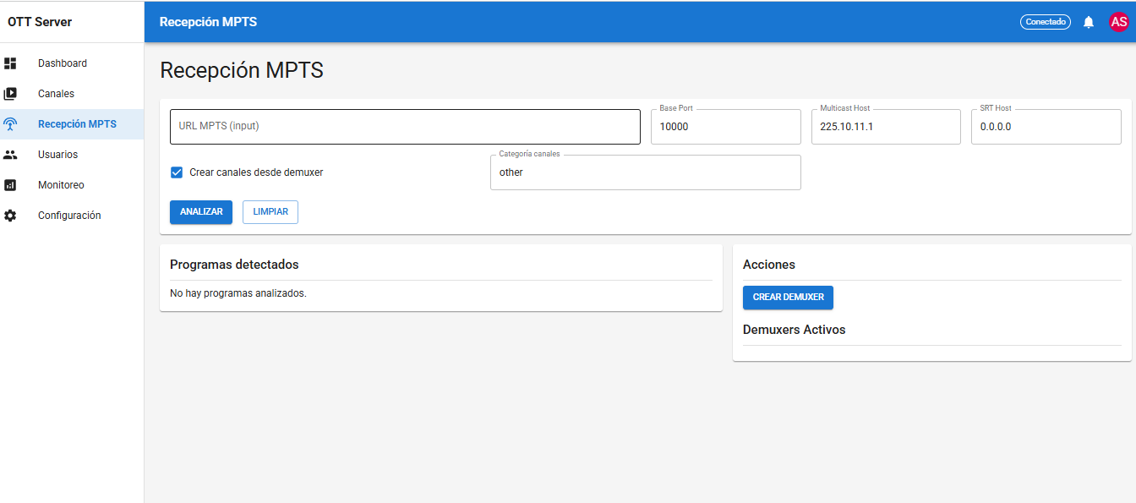Click the Configuración gear icon
The image size is (1136, 503).
[x=10, y=216]
